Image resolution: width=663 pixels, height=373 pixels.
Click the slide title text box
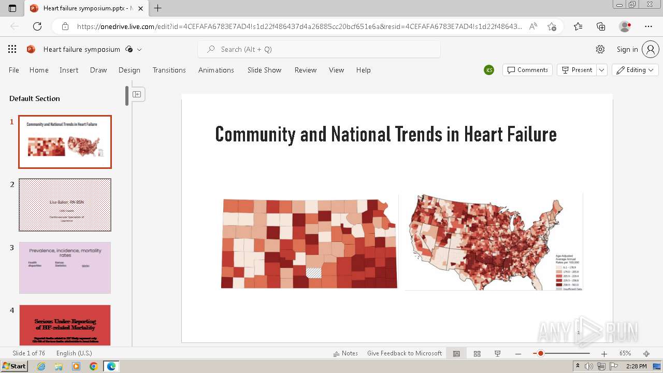tap(386, 134)
